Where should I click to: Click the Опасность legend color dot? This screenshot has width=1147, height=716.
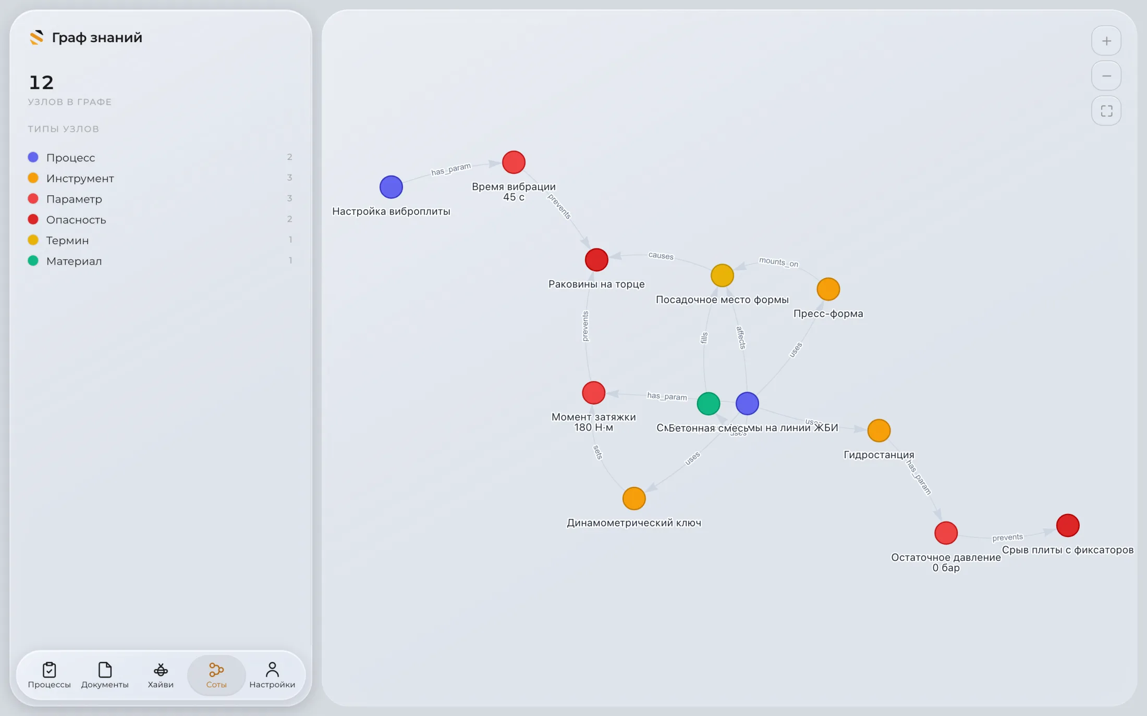(33, 219)
